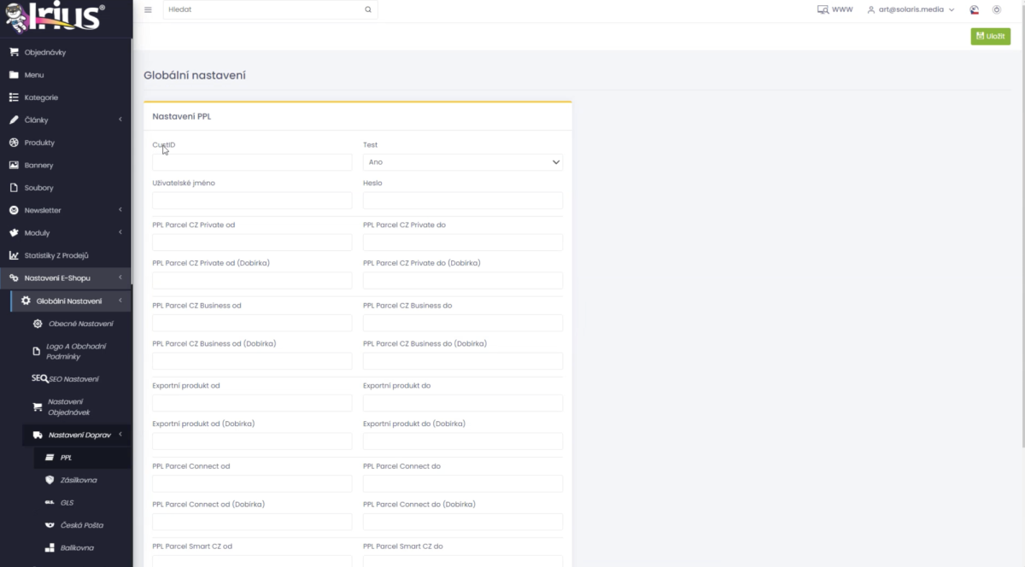Viewport: 1025px width, 567px height.
Task: Click the search magnifier icon
Action: 368,10
